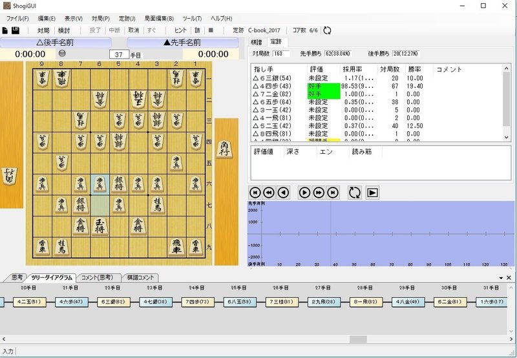517x358 pixels.
Task: Click the 検討 toolbar button
Action: 64,30
